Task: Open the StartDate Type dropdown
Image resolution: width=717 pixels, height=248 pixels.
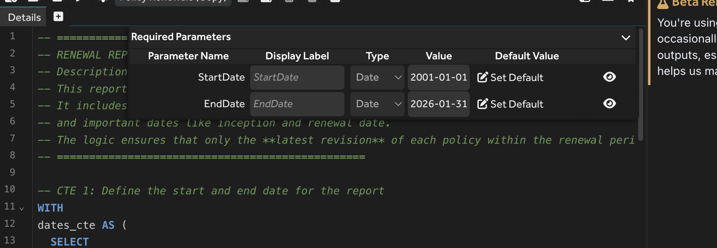Action: (377, 77)
